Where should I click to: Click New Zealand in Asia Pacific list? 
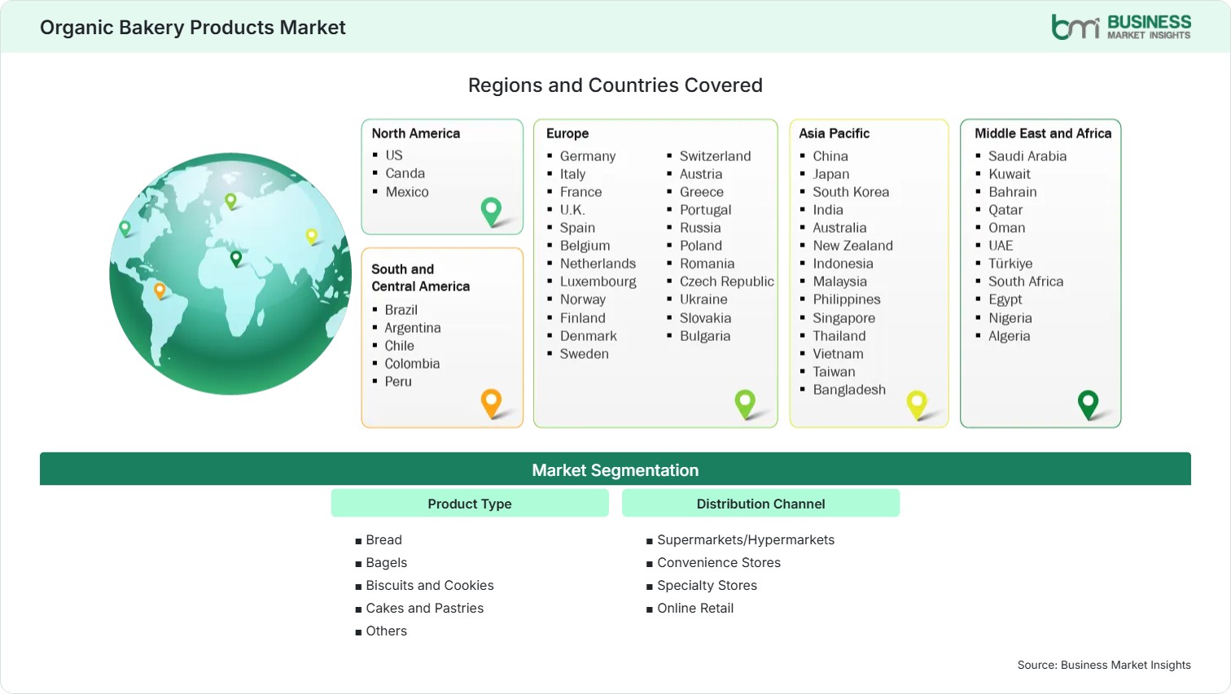pyautogui.click(x=853, y=246)
